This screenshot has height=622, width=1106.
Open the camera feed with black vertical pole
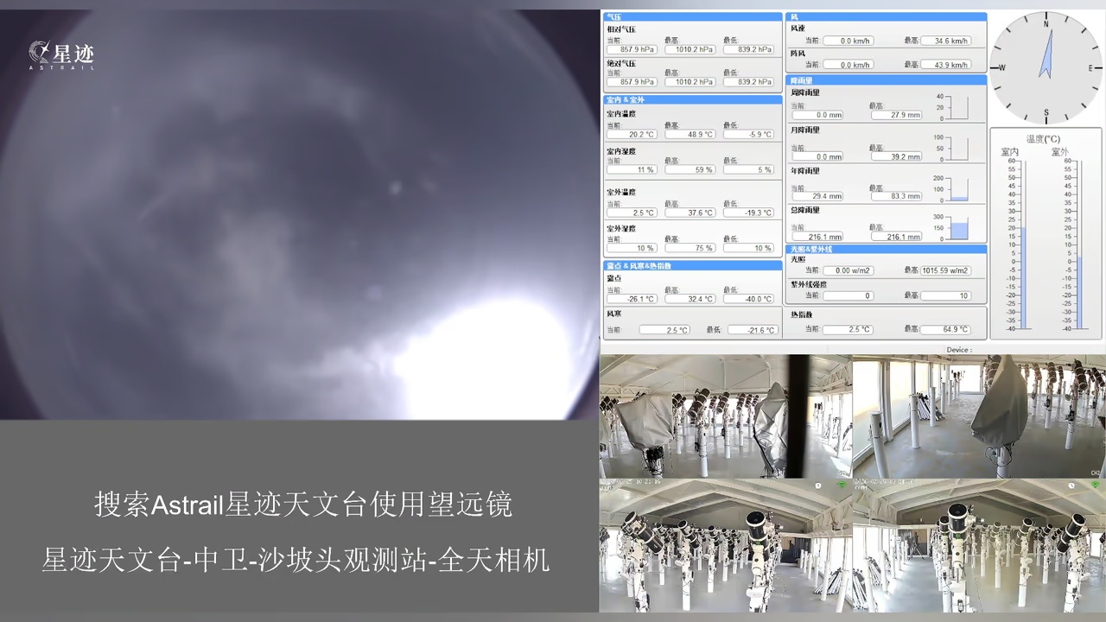(726, 416)
